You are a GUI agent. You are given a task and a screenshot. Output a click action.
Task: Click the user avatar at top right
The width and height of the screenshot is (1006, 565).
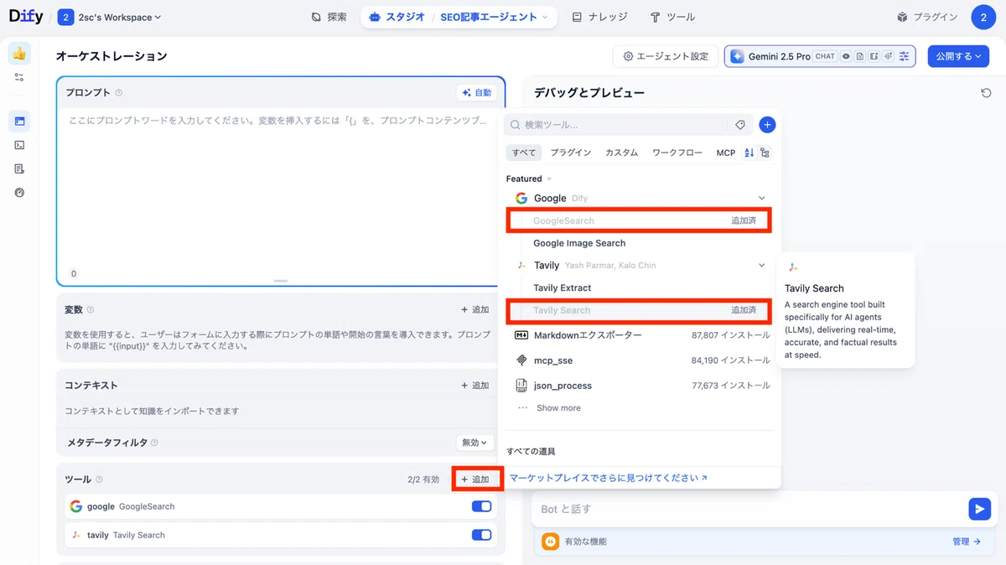point(983,17)
